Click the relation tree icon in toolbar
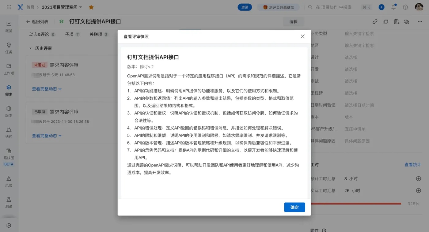The height and width of the screenshot is (232, 429). [407, 22]
